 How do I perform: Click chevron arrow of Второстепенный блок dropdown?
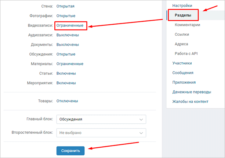click(141, 133)
